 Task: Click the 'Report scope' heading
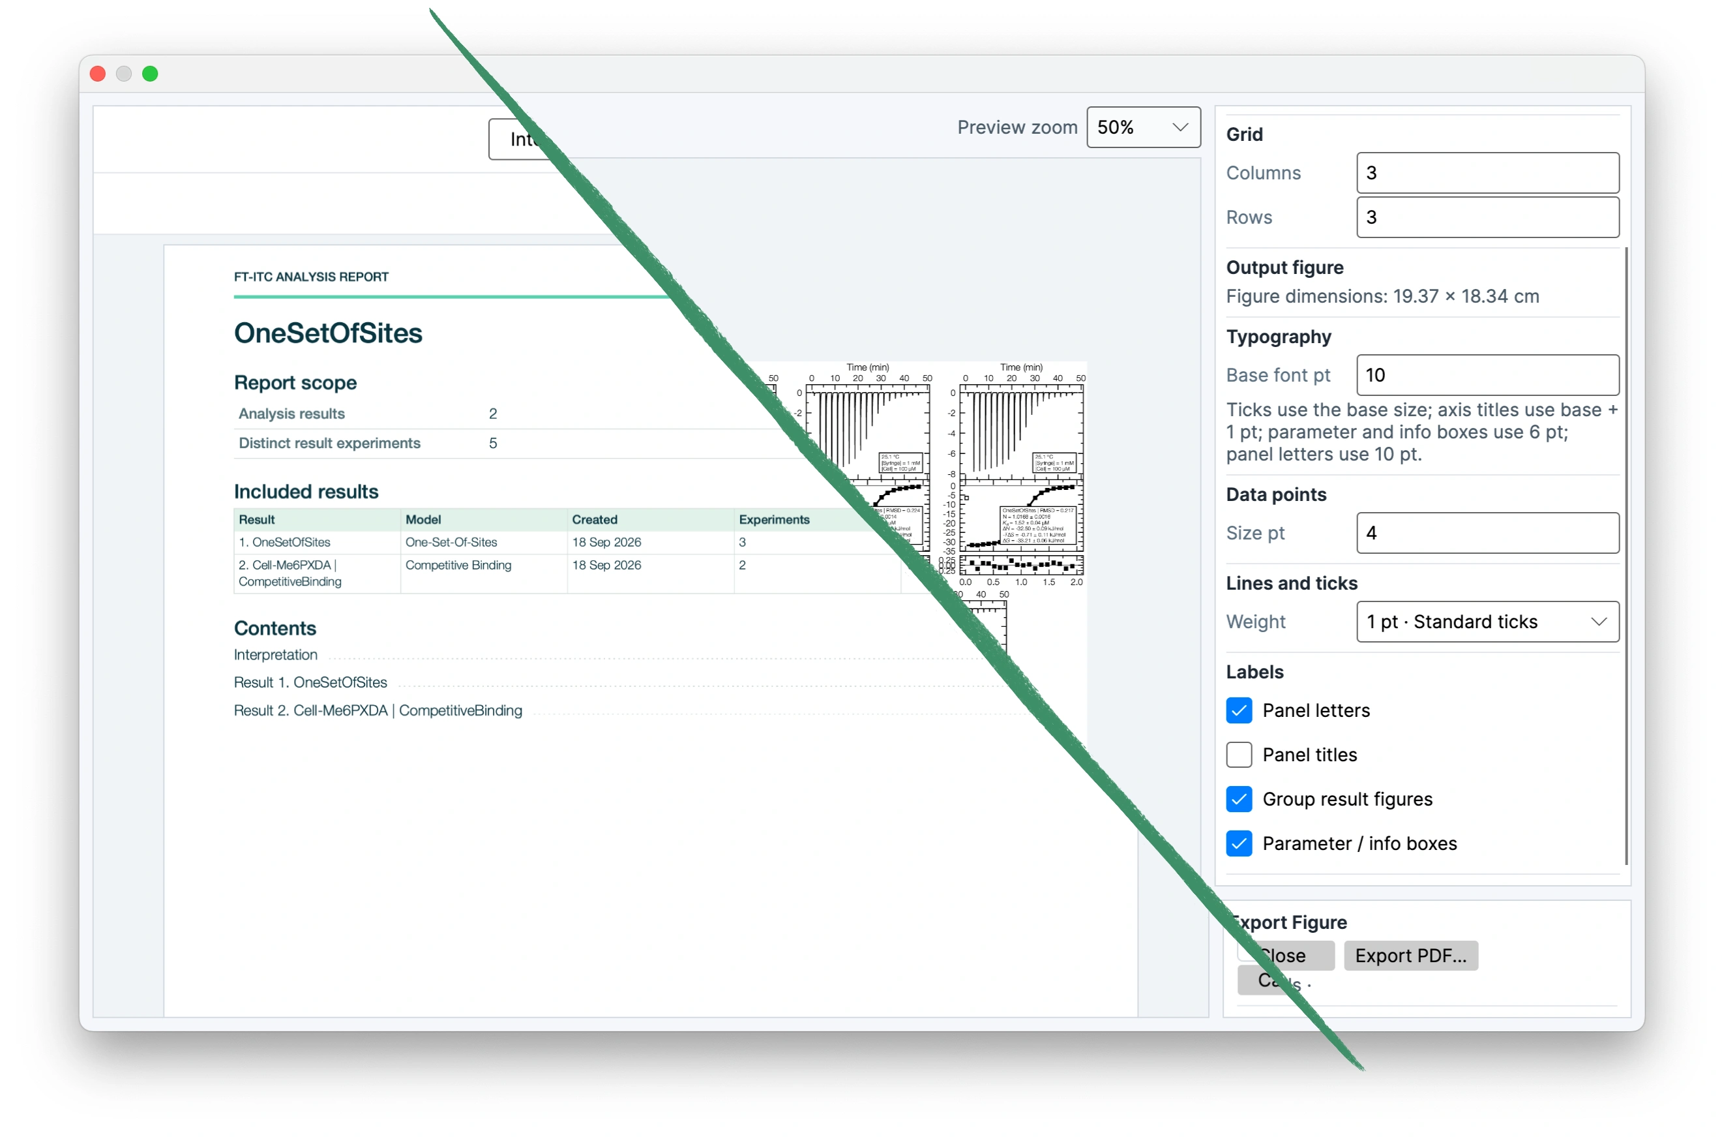click(x=295, y=383)
